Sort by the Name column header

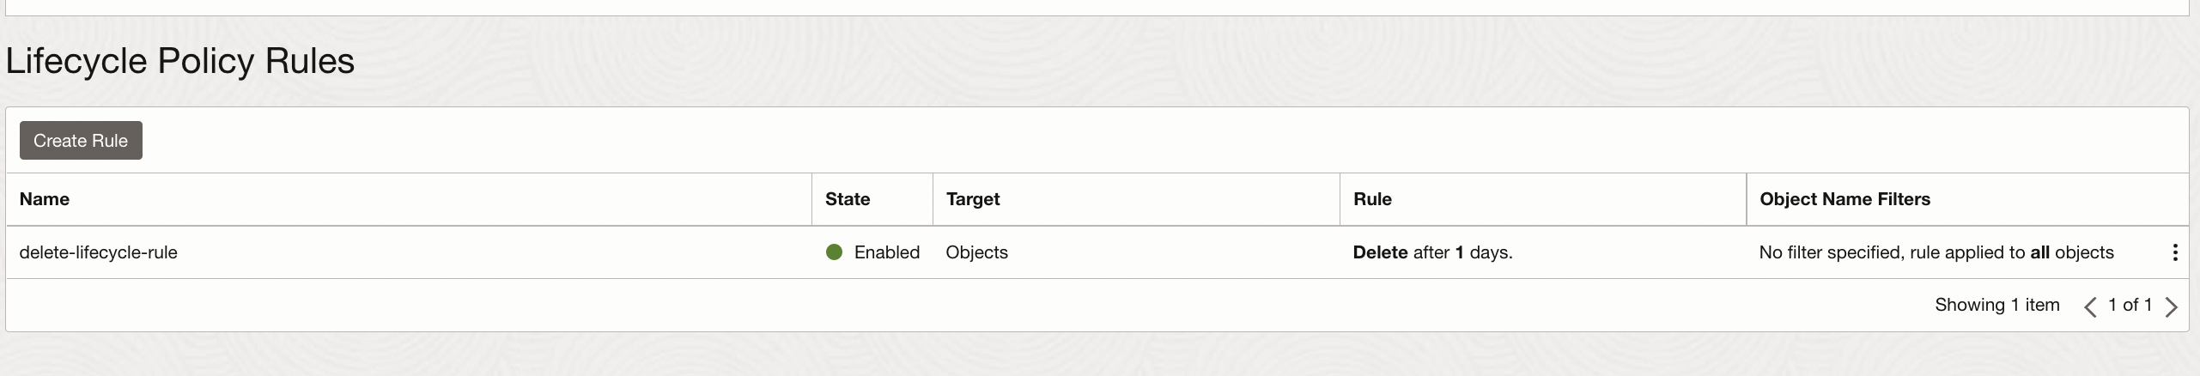tap(45, 199)
